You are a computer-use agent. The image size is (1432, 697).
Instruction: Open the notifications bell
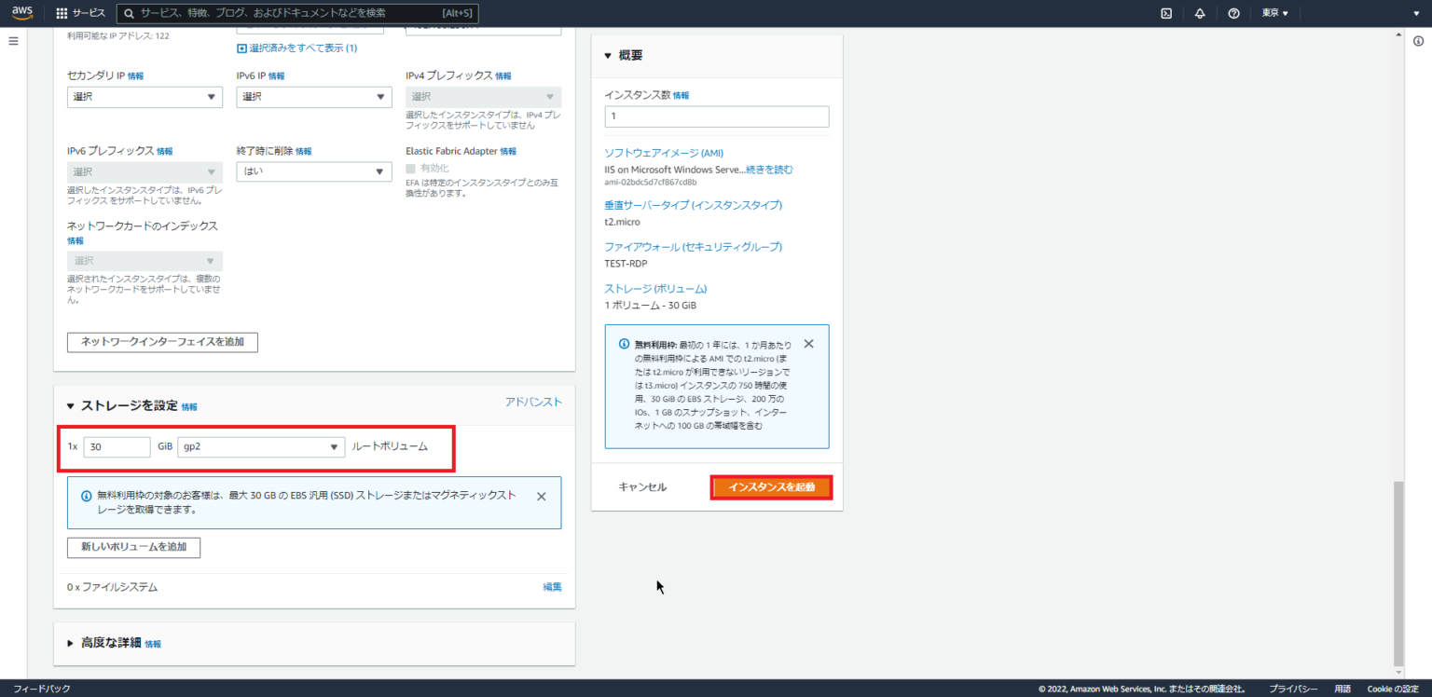click(1200, 13)
